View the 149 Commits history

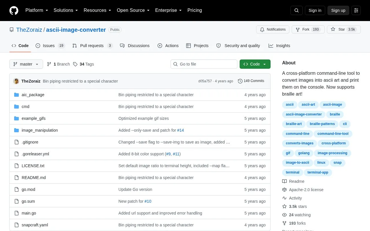pos(251,81)
